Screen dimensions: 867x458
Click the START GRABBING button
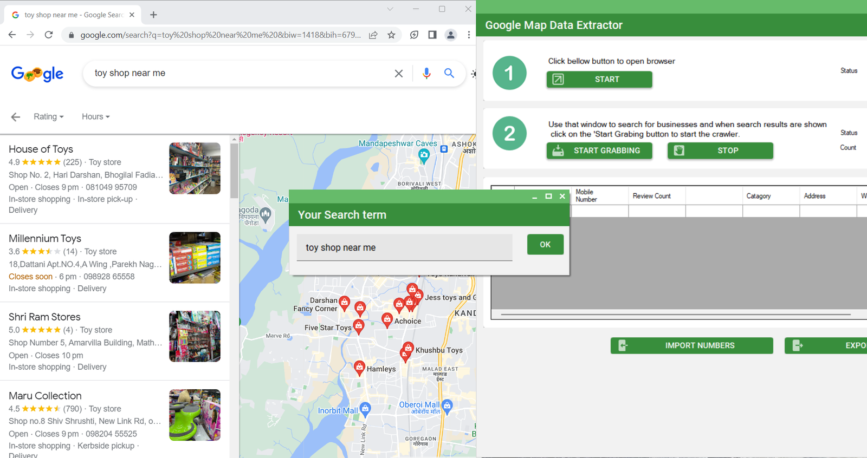(599, 151)
